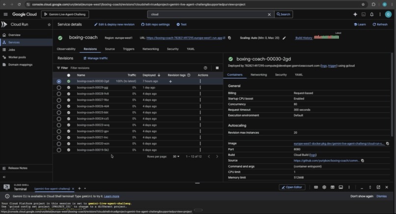
Task: Click Open Editor in Cloud Shell
Action: coord(292,188)
